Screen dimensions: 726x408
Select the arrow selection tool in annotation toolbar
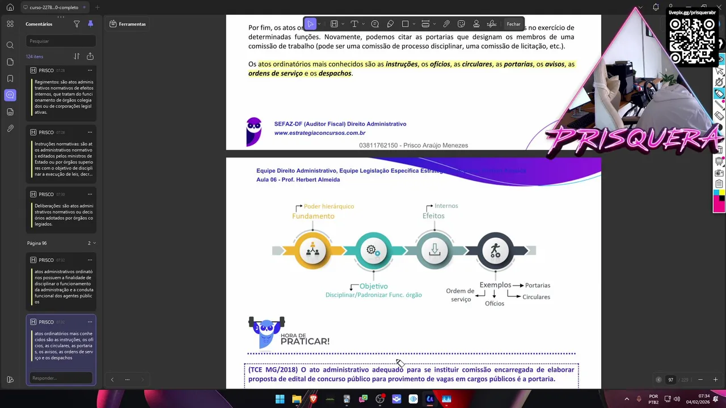click(x=310, y=24)
